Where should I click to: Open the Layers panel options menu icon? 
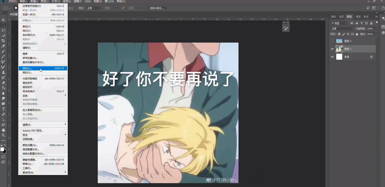tap(377, 17)
